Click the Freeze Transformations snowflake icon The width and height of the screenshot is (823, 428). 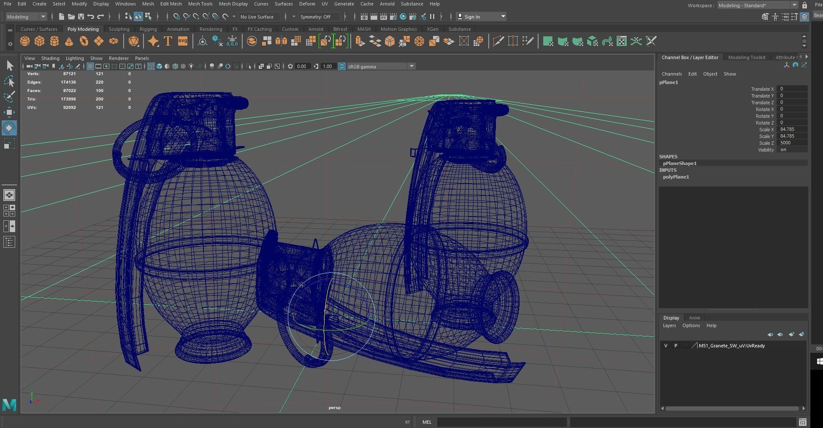[x=232, y=41]
